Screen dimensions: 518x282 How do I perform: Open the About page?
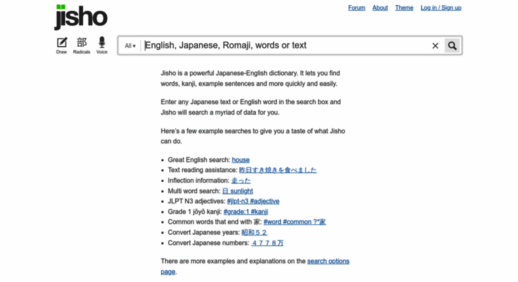click(x=380, y=7)
